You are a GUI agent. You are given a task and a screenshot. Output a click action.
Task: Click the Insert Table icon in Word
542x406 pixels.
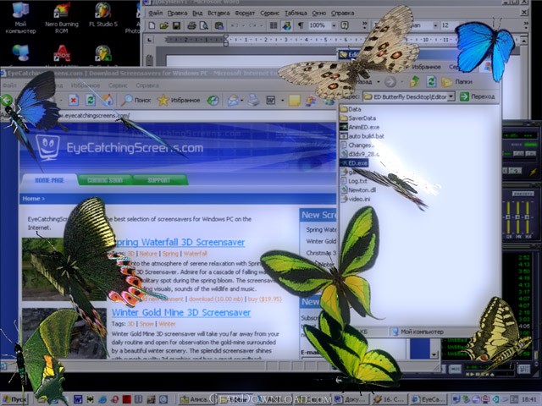(274, 25)
